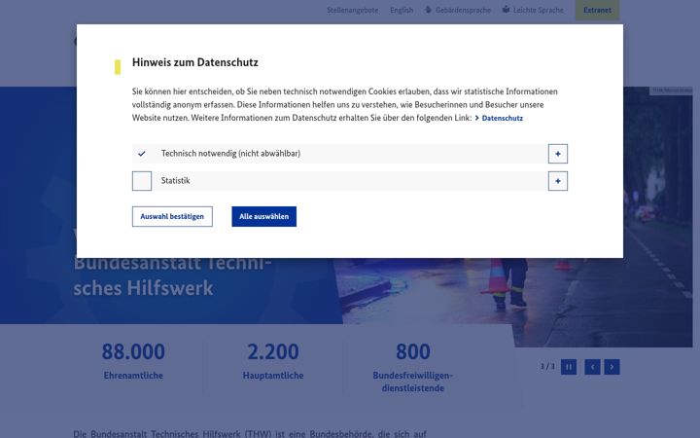This screenshot has height=438, width=700.
Task: Advance to the next slide
Action: point(612,367)
